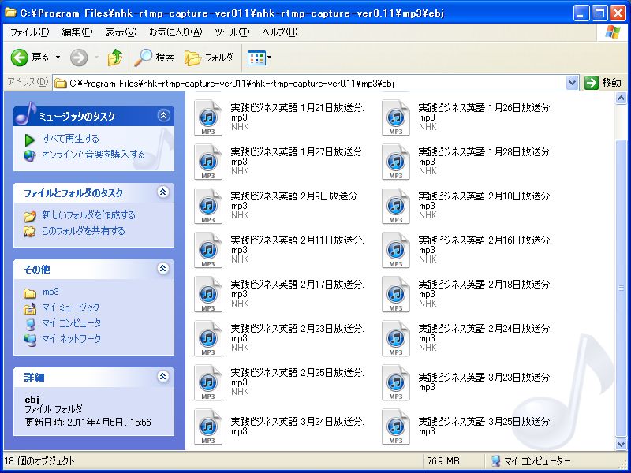Image resolution: width=631 pixels, height=473 pixels.
Task: Select the 2月16日放送分 MP3 file icon
Action: tap(396, 250)
